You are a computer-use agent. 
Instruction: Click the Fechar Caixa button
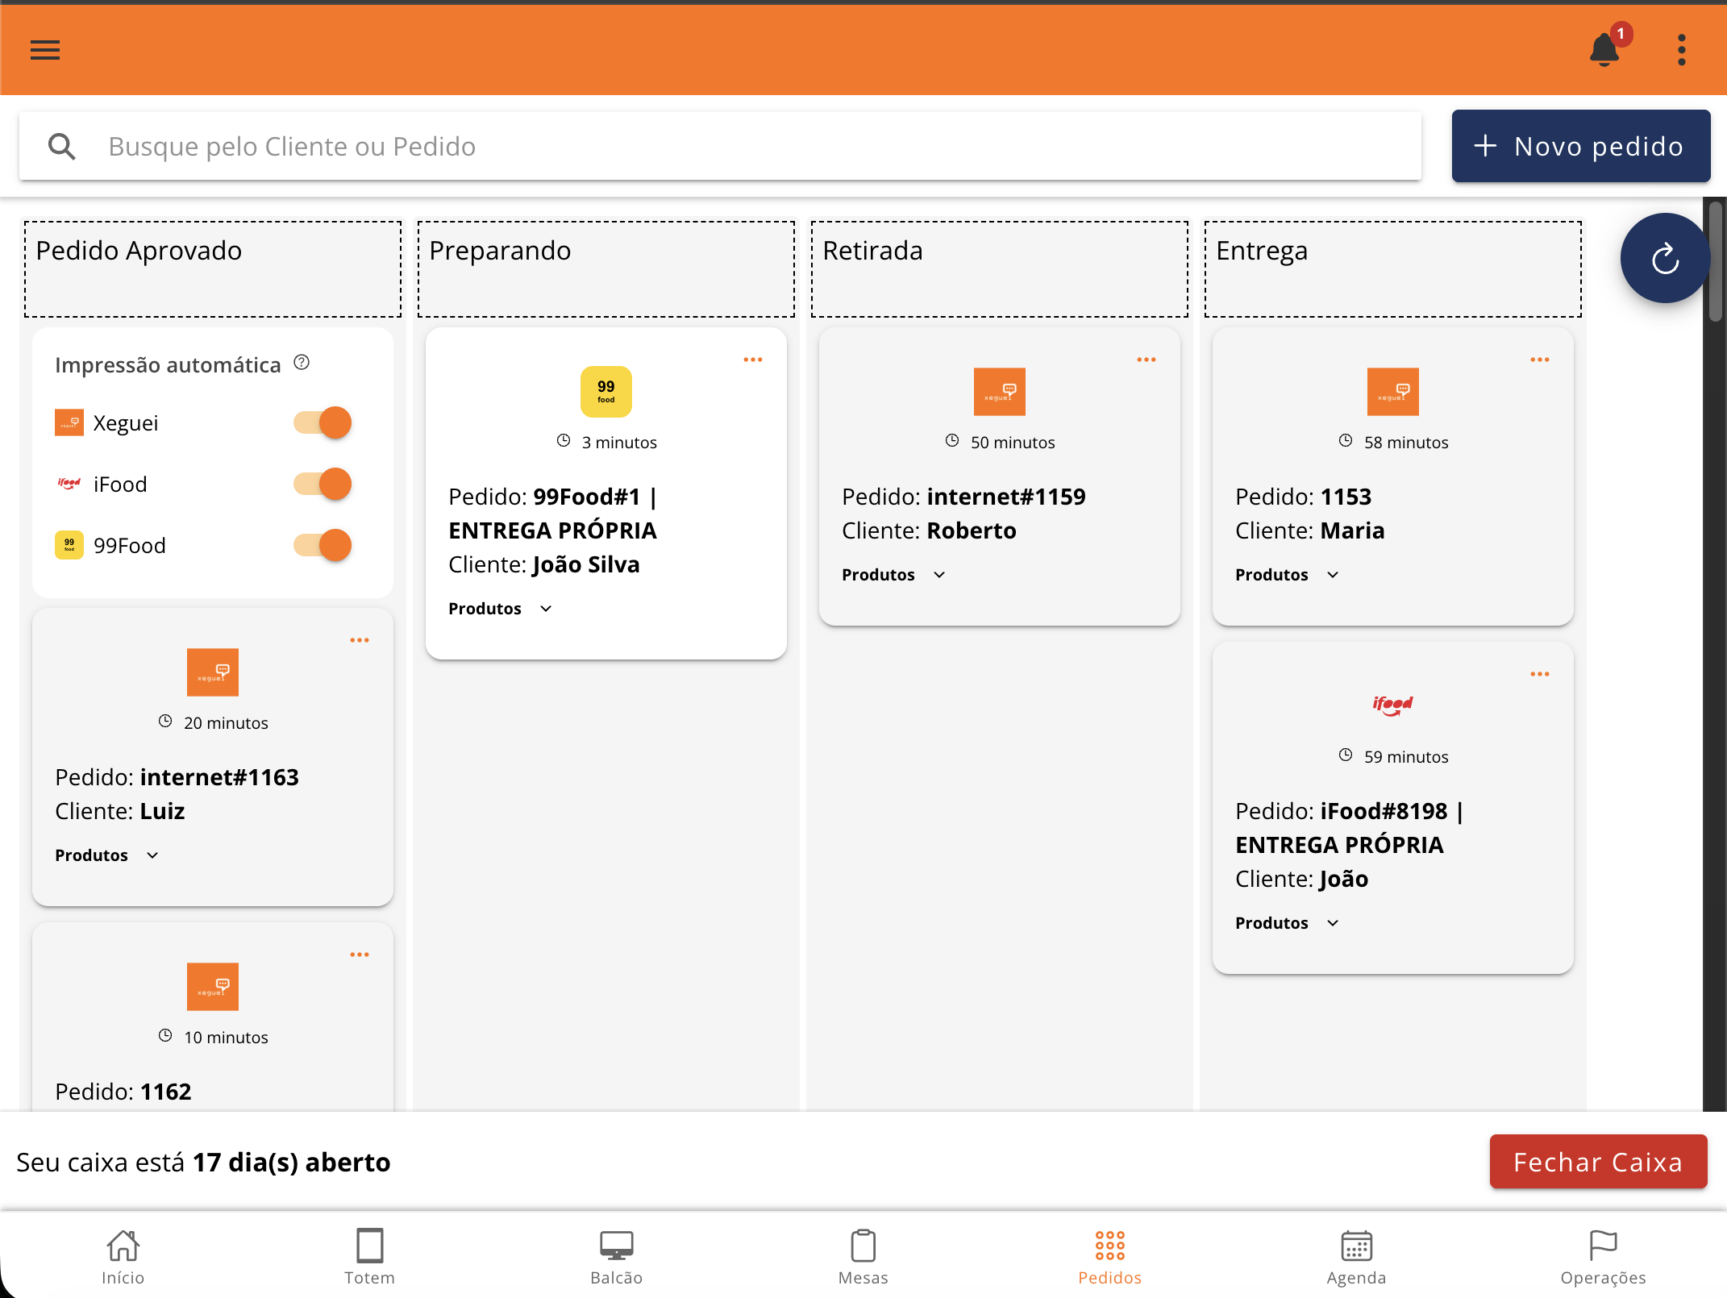point(1598,1162)
